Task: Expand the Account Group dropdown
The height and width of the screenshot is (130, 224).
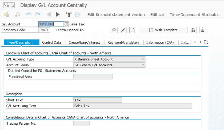Action: coord(143,65)
